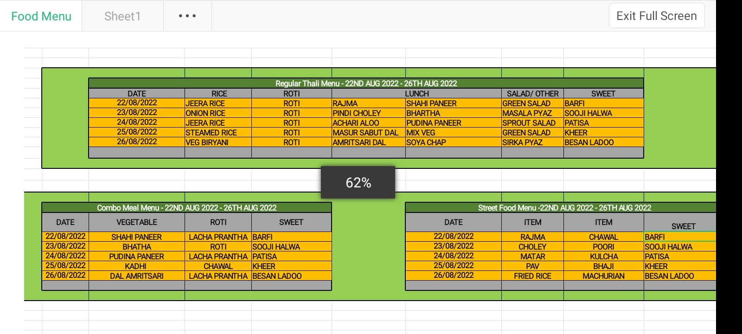Switch to the Food Menu tab
742x334 pixels.
coord(41,16)
